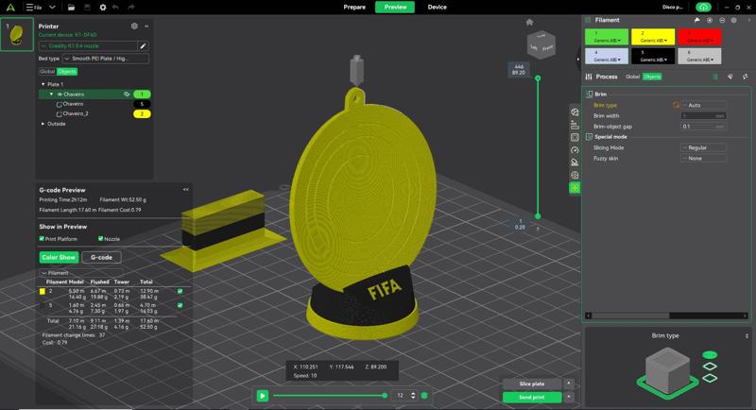This screenshot has height=410, width=756.
Task: Switch to the Prepare tab
Action: click(x=354, y=8)
